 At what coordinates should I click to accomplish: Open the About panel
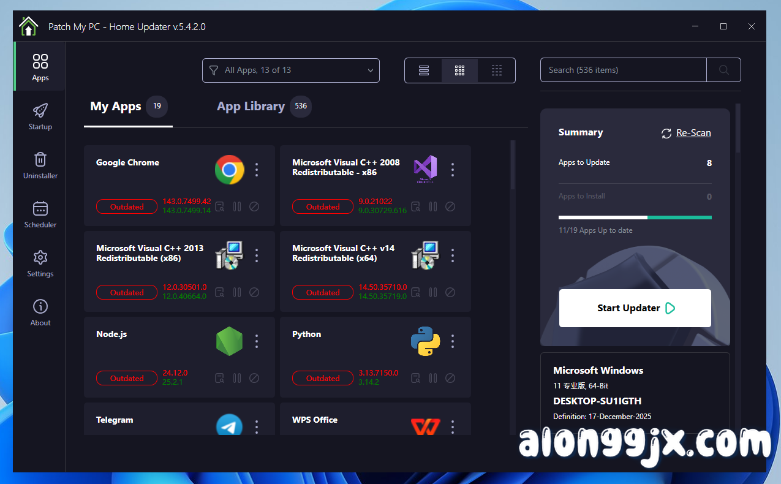[40, 312]
